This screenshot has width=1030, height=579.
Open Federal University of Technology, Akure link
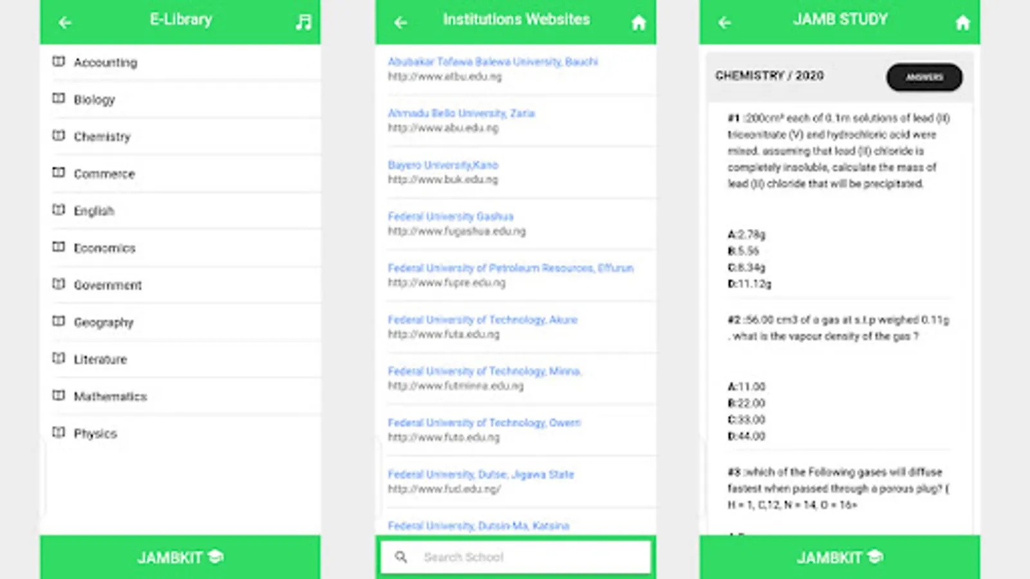(483, 319)
